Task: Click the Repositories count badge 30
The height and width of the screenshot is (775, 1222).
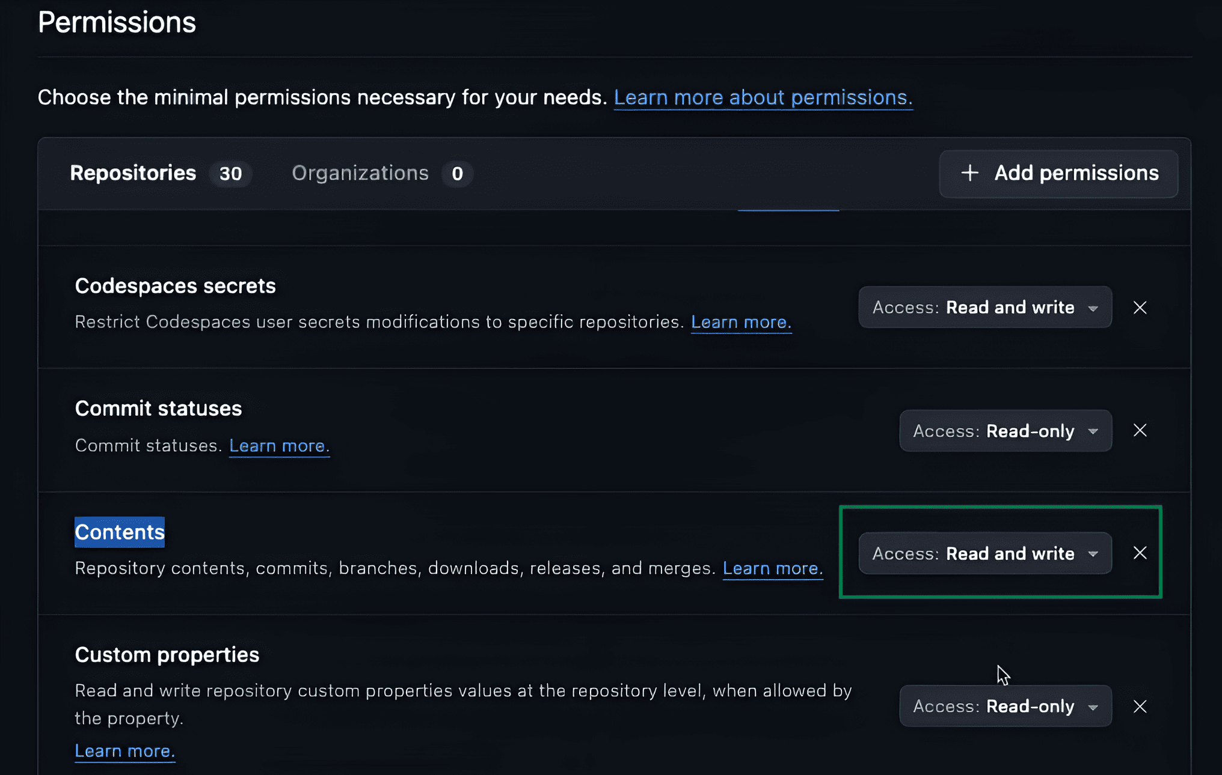Action: 230,174
